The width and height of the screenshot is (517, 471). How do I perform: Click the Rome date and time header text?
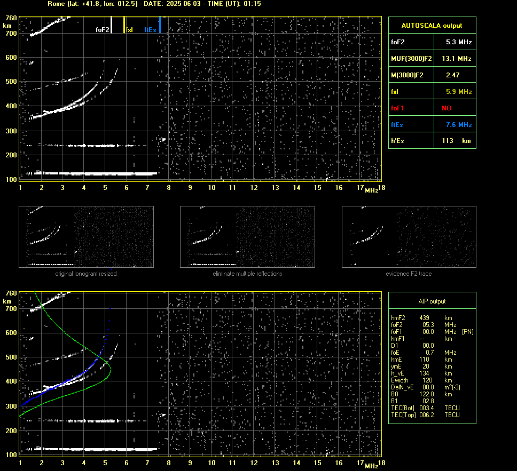(x=154, y=4)
